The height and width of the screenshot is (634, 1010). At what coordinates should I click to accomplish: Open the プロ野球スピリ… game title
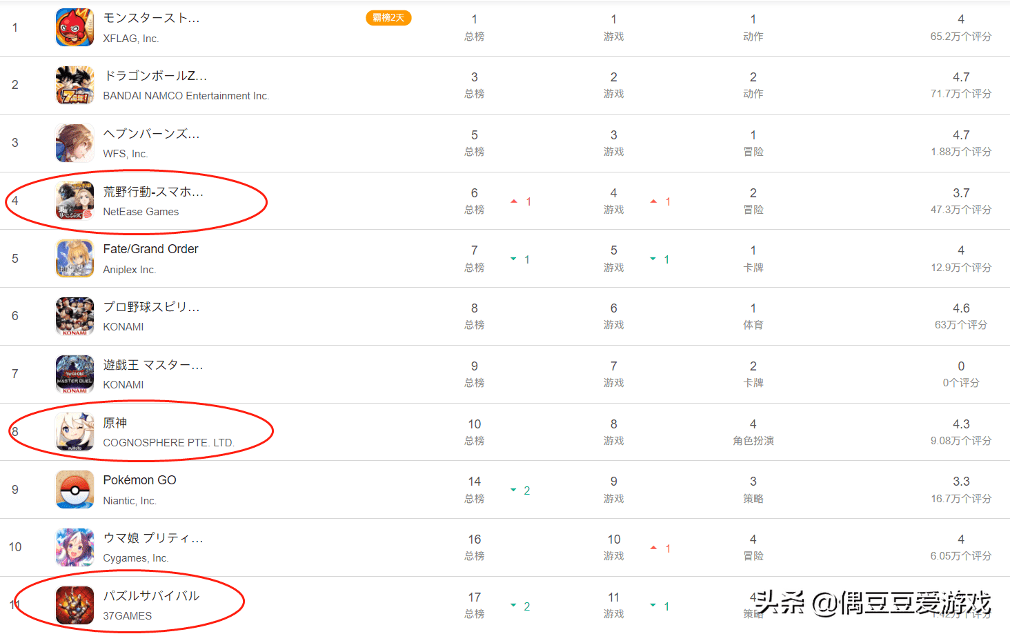coord(151,307)
